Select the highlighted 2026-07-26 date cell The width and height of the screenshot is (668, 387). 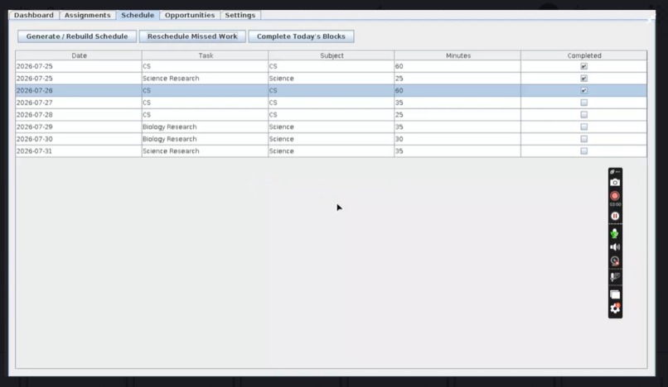(x=79, y=91)
